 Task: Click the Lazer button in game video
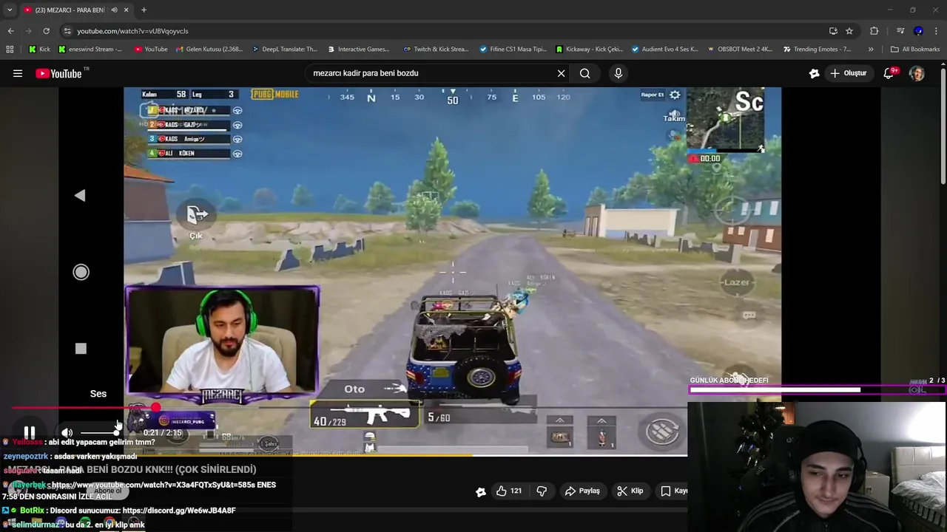pos(737,282)
